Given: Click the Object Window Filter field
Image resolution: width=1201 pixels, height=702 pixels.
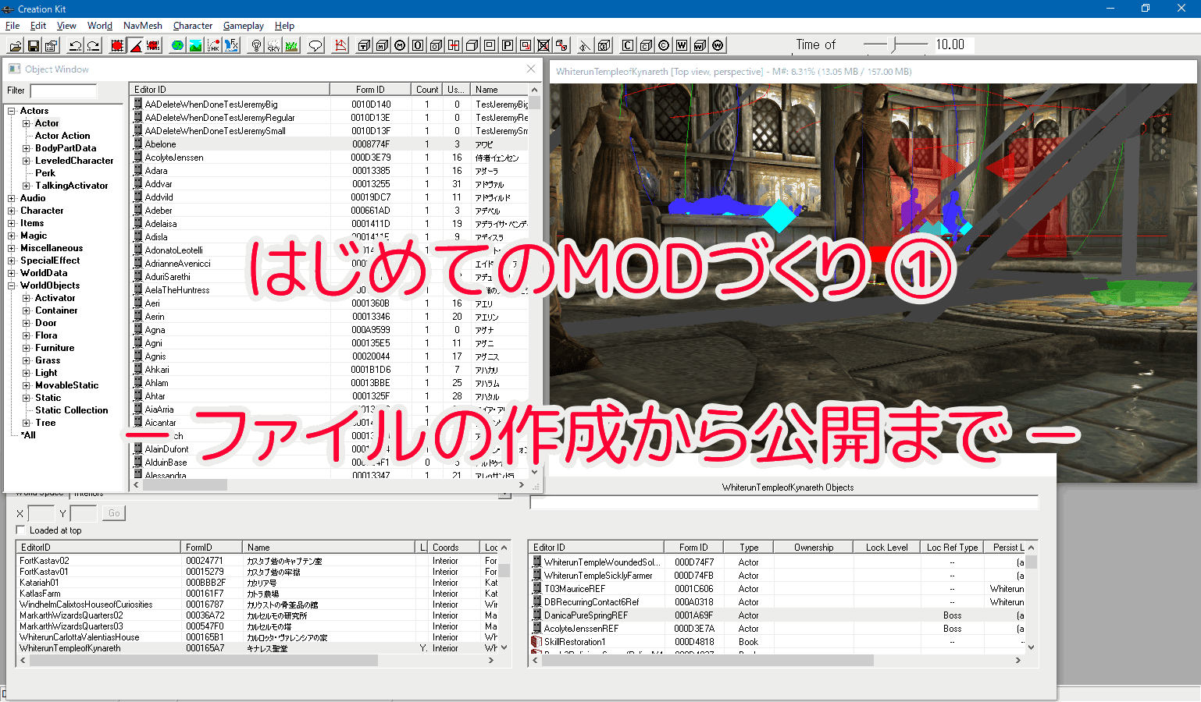Looking at the screenshot, I should coord(62,90).
